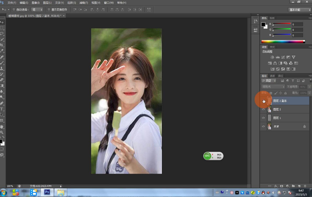The image size is (312, 197).
Task: Open the Layers panel options menu
Action: click(x=310, y=76)
